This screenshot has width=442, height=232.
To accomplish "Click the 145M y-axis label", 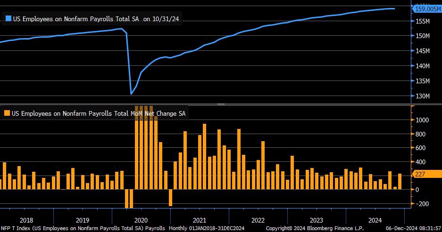I will point(423,51).
